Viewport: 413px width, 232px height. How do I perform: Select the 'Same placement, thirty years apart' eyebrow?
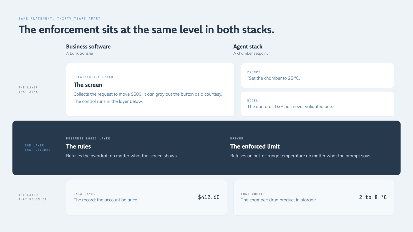click(x=59, y=19)
